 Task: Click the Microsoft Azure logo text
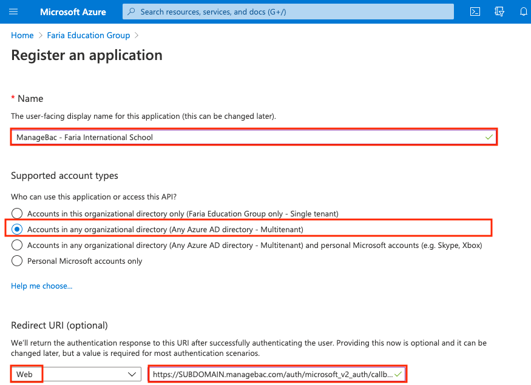73,12
